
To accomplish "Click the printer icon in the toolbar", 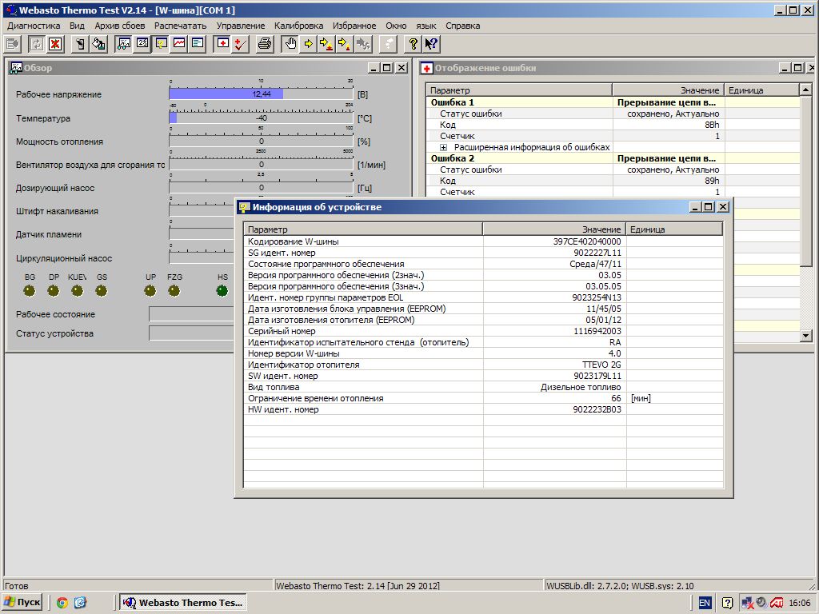I will tap(265, 44).
